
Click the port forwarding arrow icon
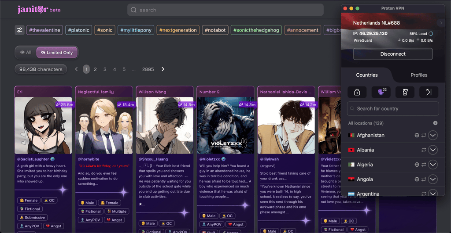pyautogui.click(x=429, y=92)
